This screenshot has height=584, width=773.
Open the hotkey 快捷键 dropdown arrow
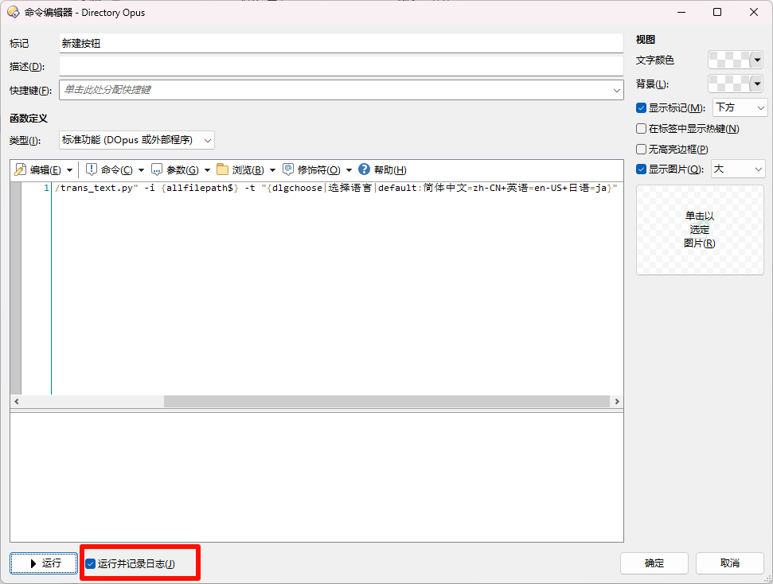coord(616,90)
